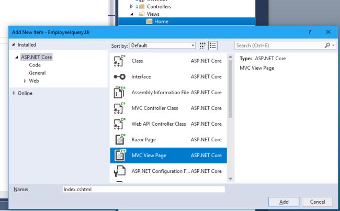Viewport: 340px width, 211px height.
Task: Select the Web API Controller Class name
Action: (158, 124)
